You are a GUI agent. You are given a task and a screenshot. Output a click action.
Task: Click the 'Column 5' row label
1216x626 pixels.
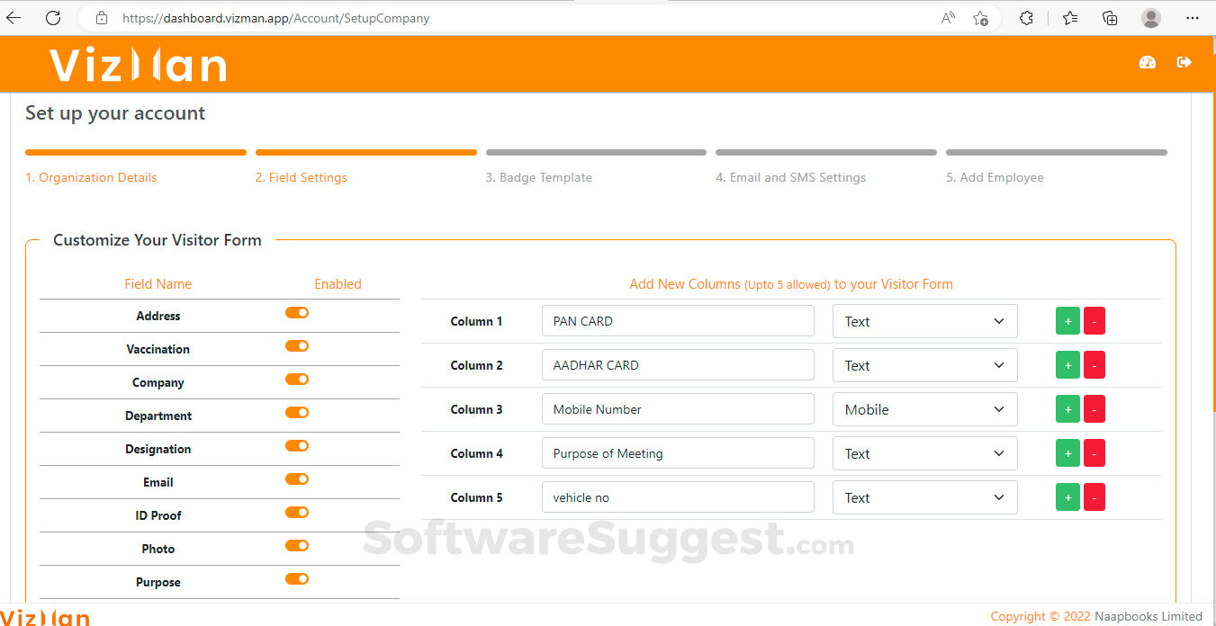[477, 497]
